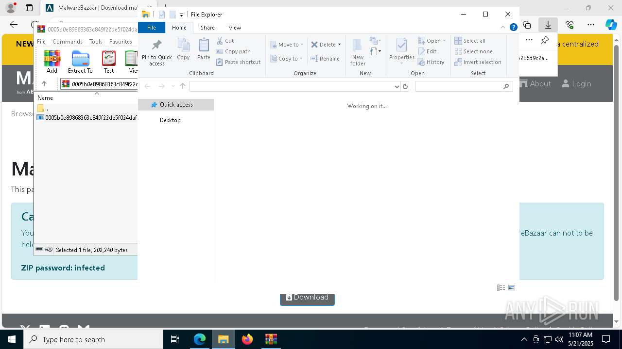The image size is (622, 349).
Task: Open WinRAR Tools menu
Action: point(96,42)
